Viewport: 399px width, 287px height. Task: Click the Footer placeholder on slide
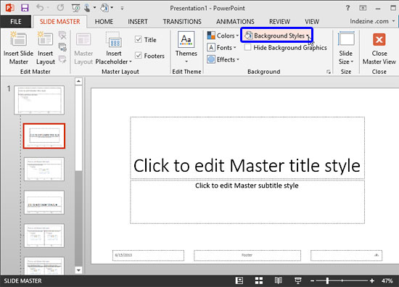coord(247,255)
